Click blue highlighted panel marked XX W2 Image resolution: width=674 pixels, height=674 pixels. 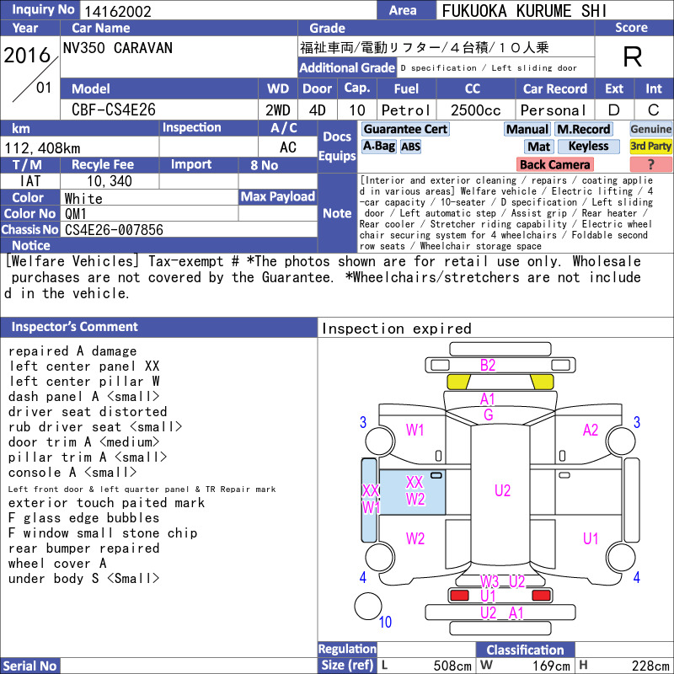point(412,492)
